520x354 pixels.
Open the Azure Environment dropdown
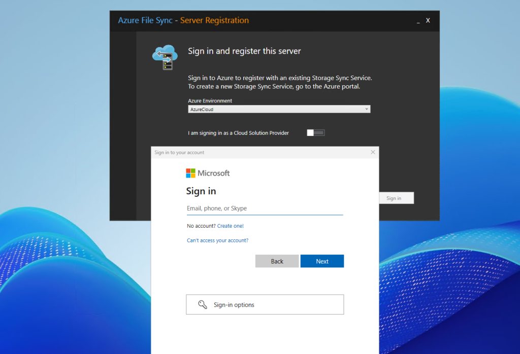pyautogui.click(x=279, y=109)
